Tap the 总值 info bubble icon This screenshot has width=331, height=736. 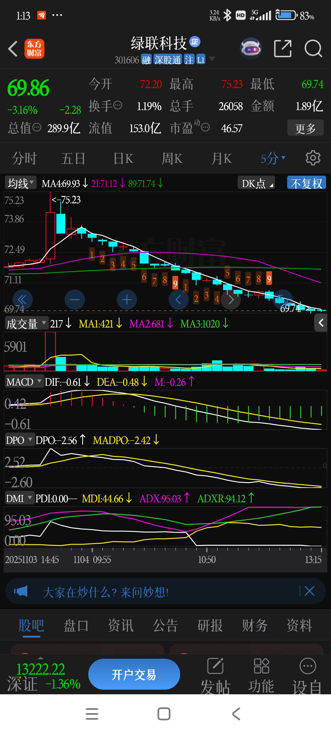pyautogui.click(x=37, y=127)
